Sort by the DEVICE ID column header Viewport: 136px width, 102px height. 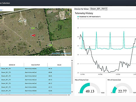click(x=12, y=65)
